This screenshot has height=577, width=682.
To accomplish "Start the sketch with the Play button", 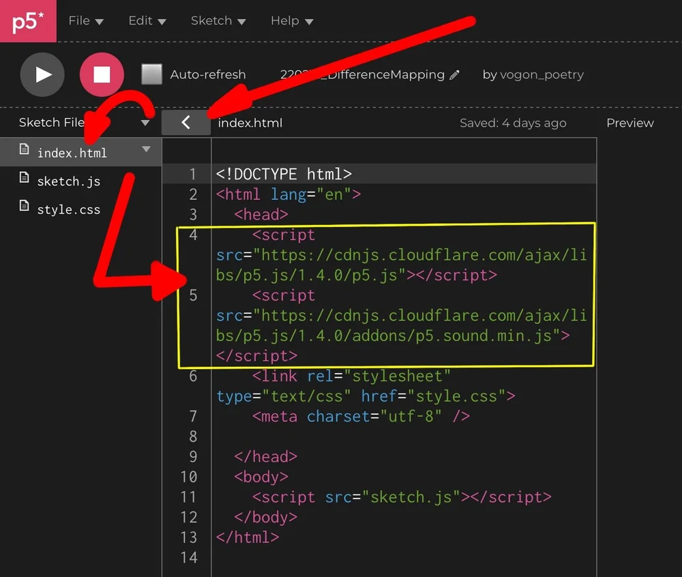I will pyautogui.click(x=42, y=74).
